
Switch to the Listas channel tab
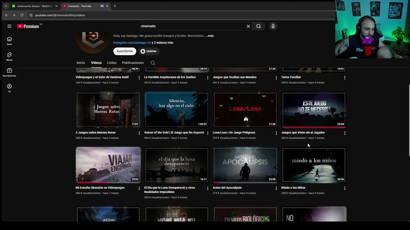coord(112,63)
